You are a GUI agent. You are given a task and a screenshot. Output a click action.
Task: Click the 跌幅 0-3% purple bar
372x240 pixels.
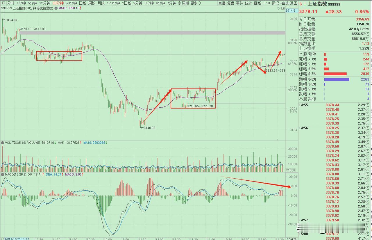337,79
